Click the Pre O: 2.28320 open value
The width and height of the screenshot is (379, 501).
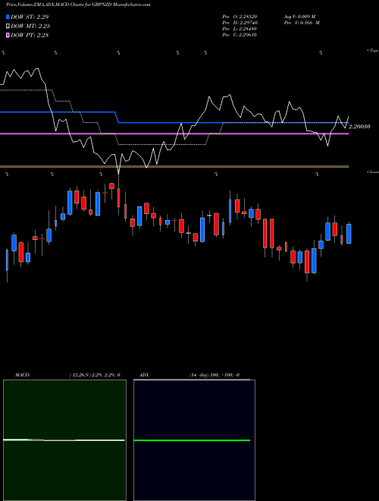tap(240, 16)
